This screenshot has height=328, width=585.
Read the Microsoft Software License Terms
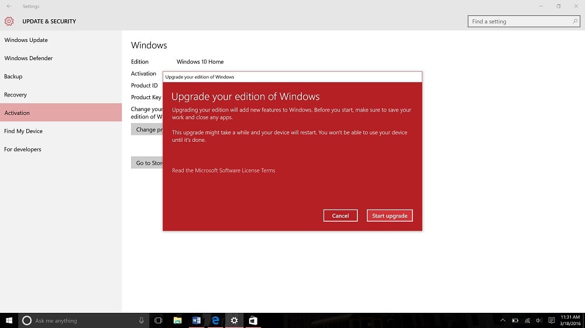tap(223, 170)
